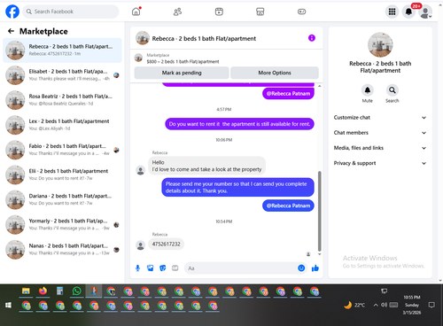Open Lex conversation in list

tap(62, 125)
